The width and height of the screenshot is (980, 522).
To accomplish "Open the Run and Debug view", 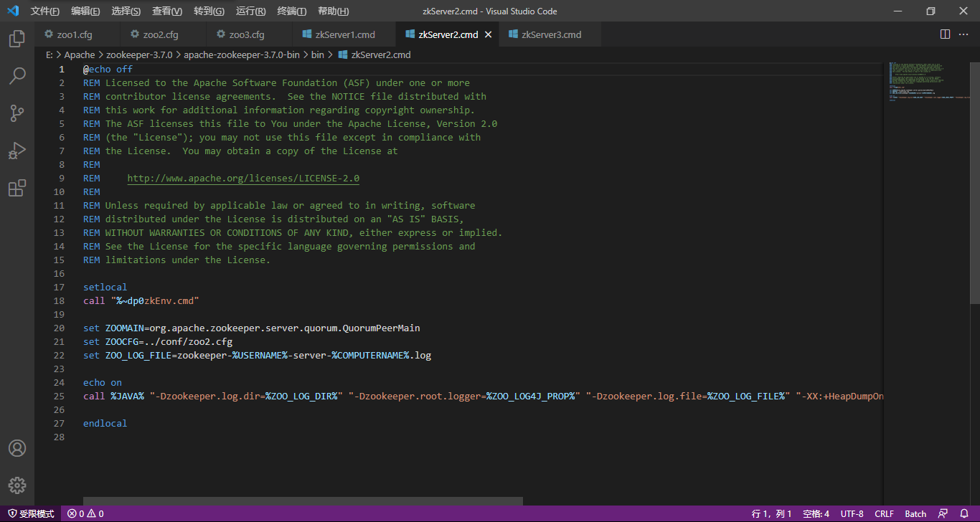I will pos(17,151).
